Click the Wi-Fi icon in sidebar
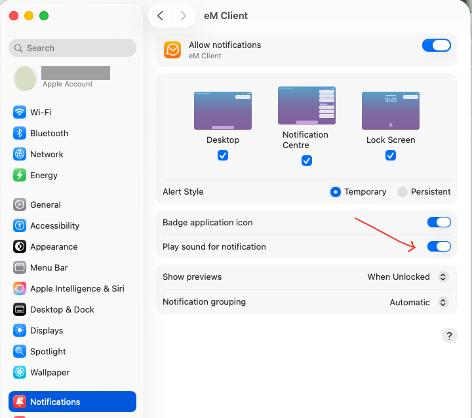Viewport: 472px width, 418px height. point(20,112)
